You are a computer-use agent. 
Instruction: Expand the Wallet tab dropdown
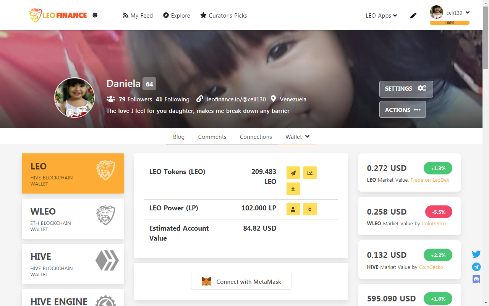coord(298,137)
